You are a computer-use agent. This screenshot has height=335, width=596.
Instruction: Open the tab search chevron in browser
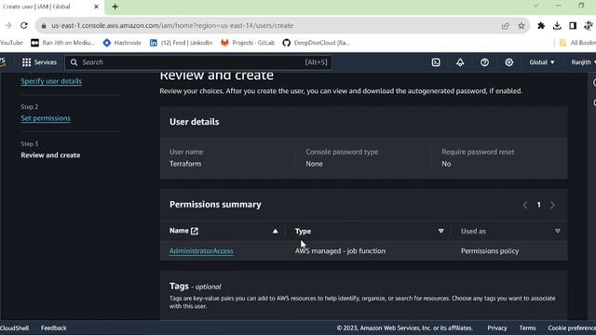(x=535, y=6)
